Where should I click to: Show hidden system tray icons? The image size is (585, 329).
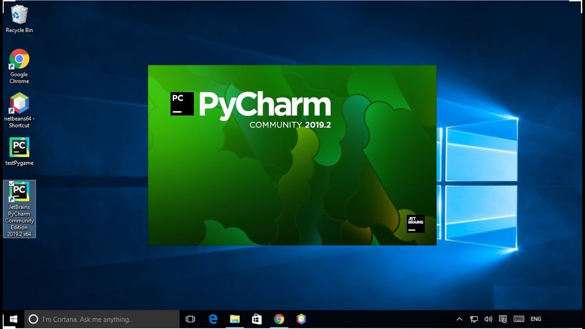click(x=460, y=319)
